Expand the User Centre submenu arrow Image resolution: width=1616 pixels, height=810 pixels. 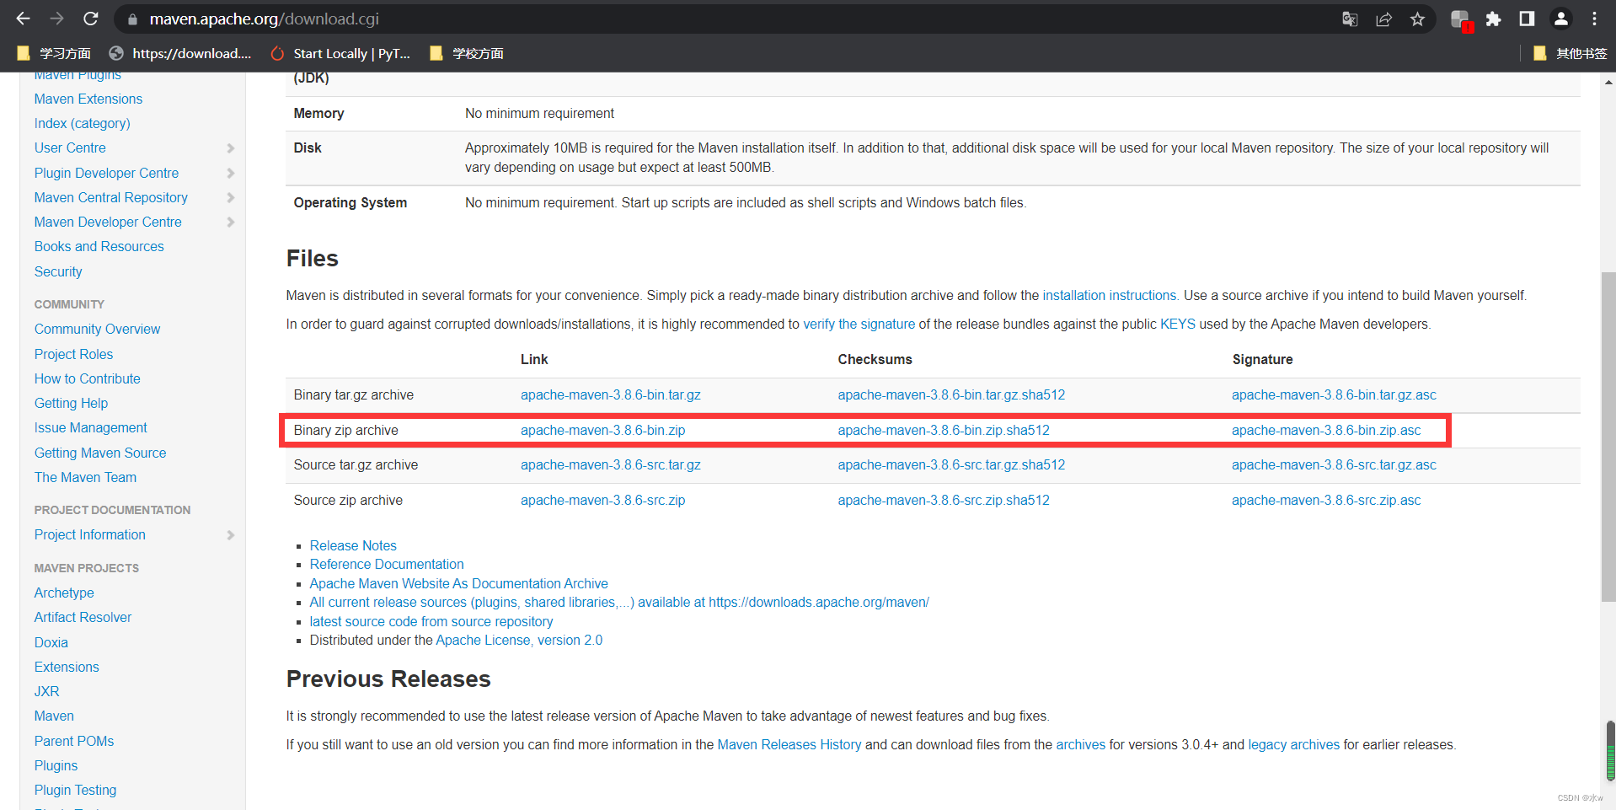tap(230, 148)
